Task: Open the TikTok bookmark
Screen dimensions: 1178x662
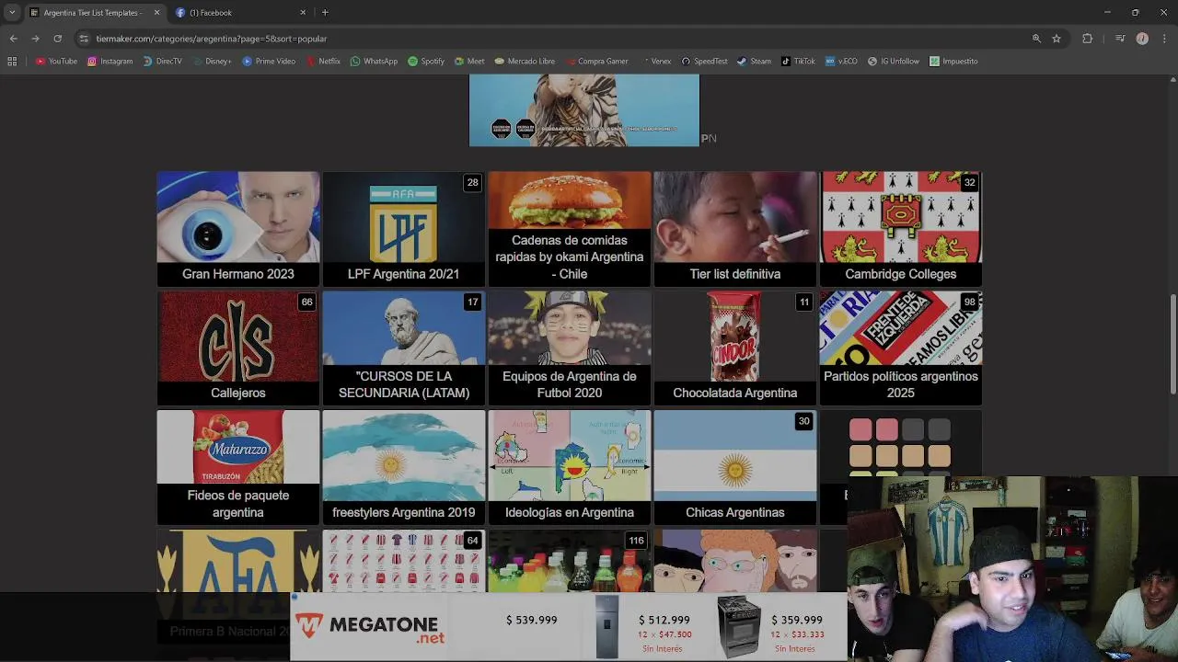Action: (x=798, y=62)
